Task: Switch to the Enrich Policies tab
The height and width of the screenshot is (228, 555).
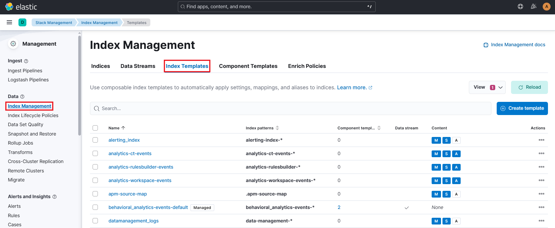Action: (x=307, y=66)
